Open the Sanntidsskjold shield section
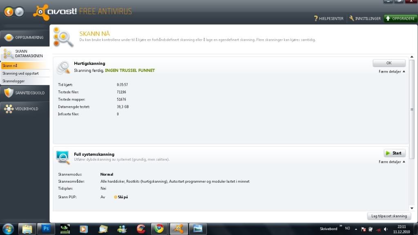Screen dimensions: 418x235 coord(25,93)
